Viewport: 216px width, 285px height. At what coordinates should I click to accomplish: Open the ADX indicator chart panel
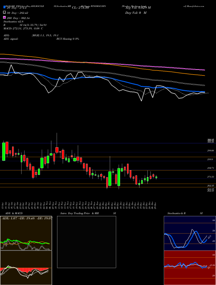click(26, 233)
